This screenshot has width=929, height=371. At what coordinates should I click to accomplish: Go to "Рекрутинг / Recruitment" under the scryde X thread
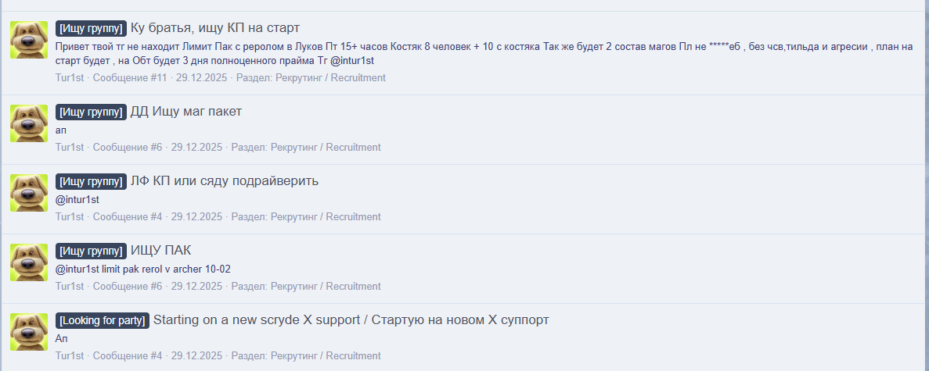click(326, 356)
